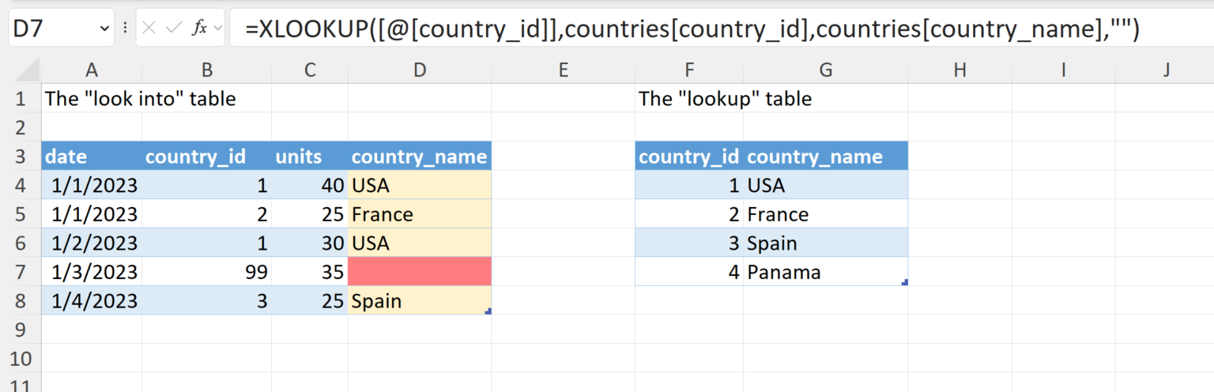Click the Enter checkmark formula icon
This screenshot has width=1214, height=392.
[x=173, y=28]
